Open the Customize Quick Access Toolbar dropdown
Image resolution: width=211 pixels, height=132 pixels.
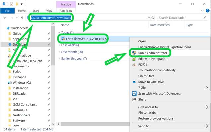22,4
